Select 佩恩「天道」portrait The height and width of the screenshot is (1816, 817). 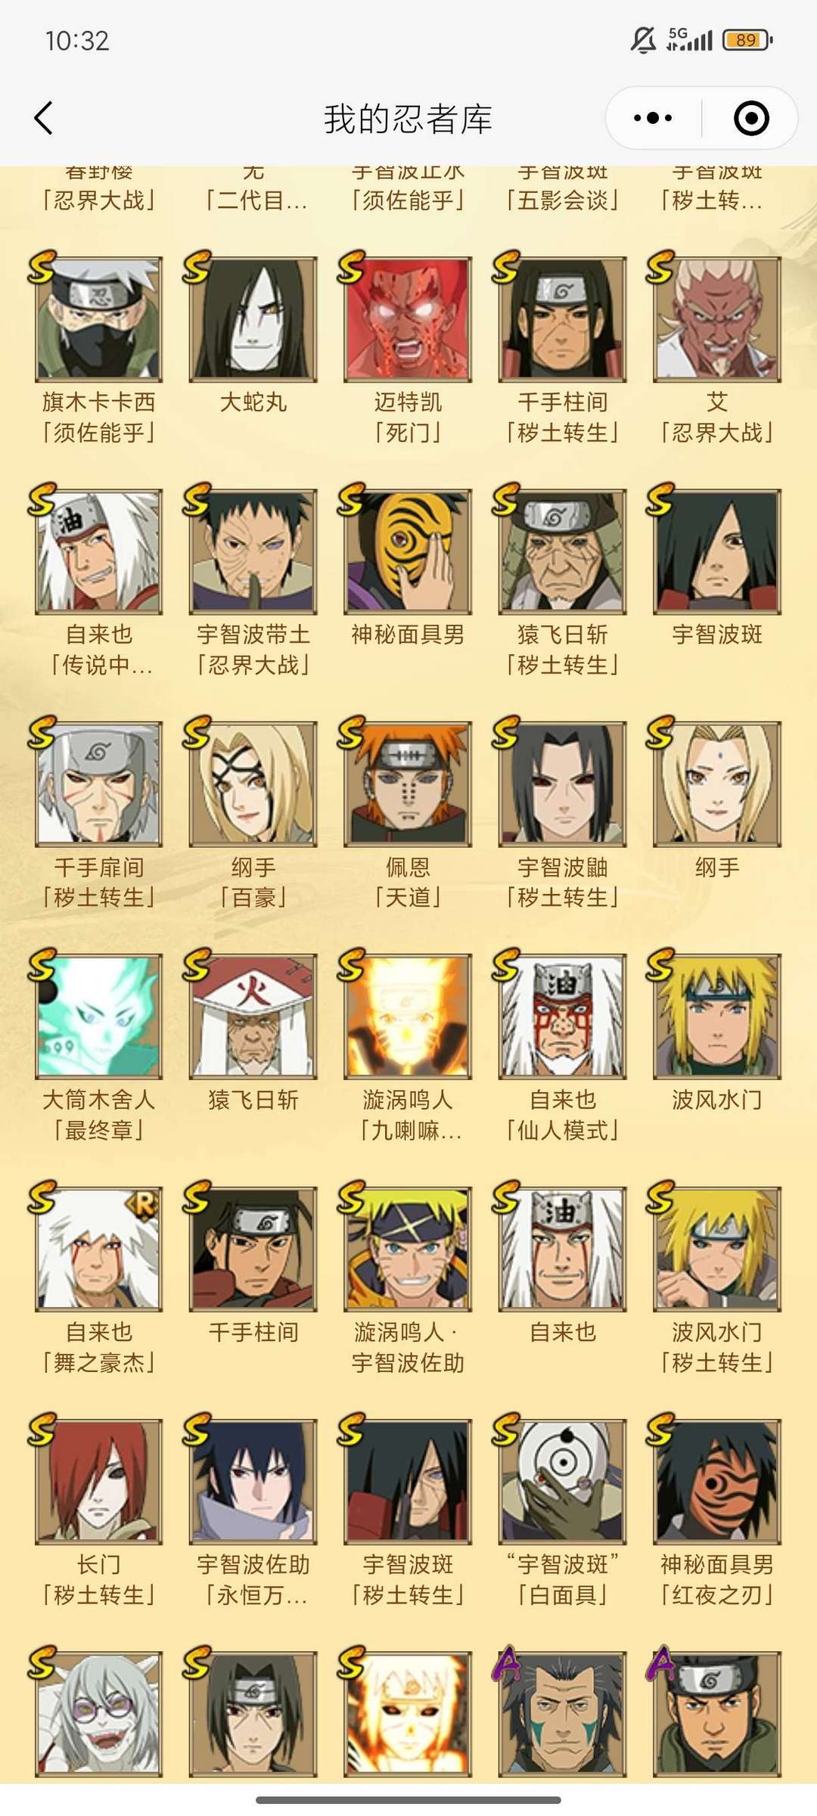coord(408,784)
